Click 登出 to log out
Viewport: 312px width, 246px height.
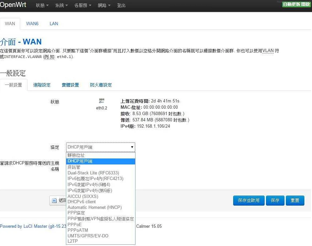coord(121,5)
